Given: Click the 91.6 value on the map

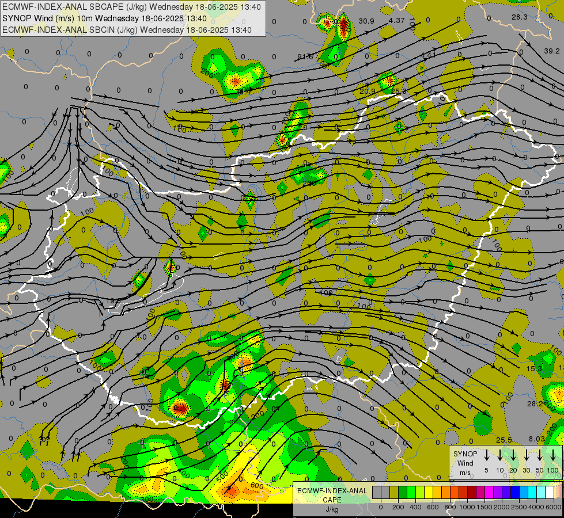Looking at the screenshot, I should [x=305, y=56].
